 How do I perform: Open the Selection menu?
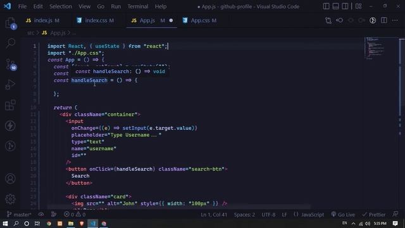pos(61,6)
